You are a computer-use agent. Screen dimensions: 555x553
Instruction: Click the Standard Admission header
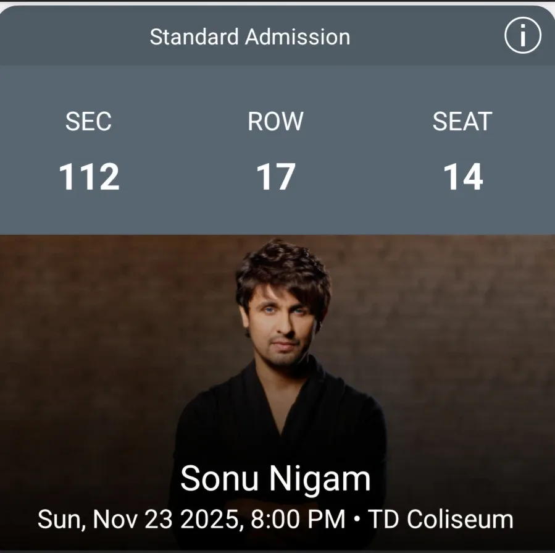[x=249, y=37]
